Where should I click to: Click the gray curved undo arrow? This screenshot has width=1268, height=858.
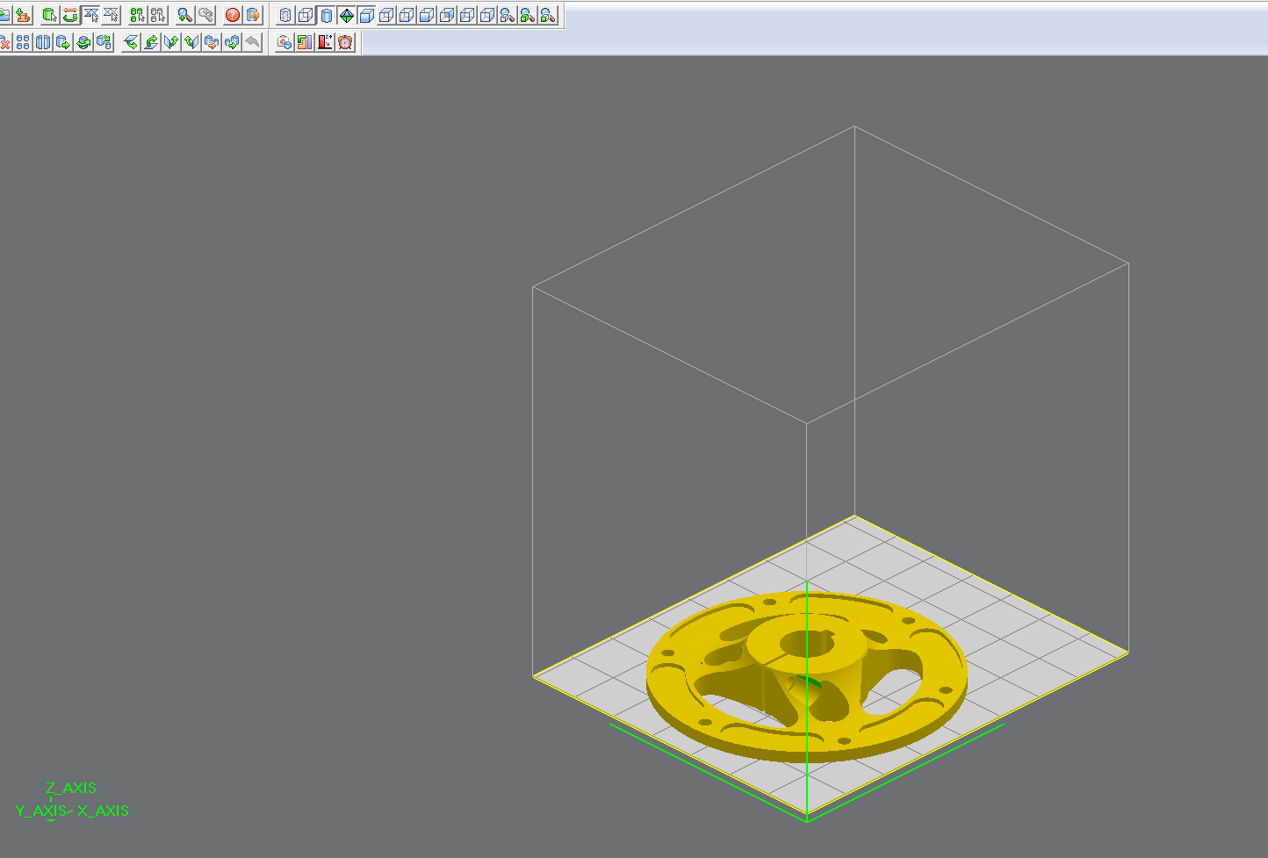point(253,42)
